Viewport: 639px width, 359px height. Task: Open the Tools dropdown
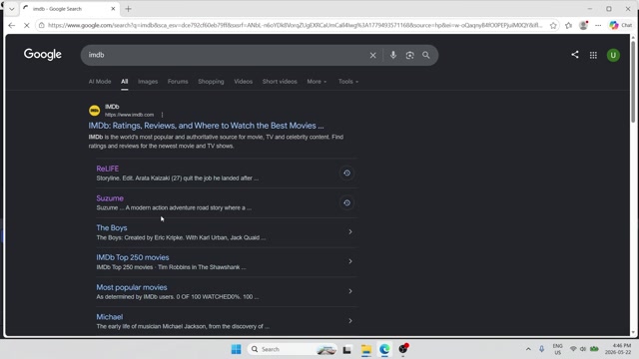point(348,82)
